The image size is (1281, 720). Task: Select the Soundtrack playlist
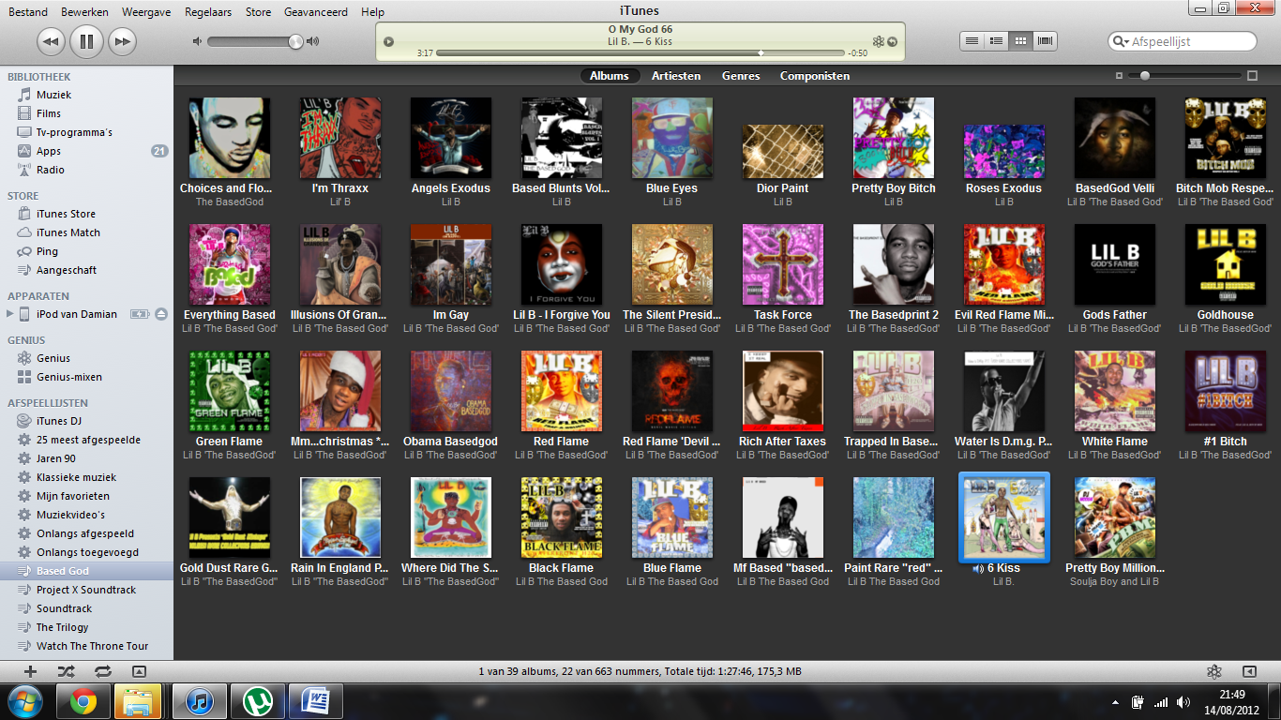(x=64, y=608)
